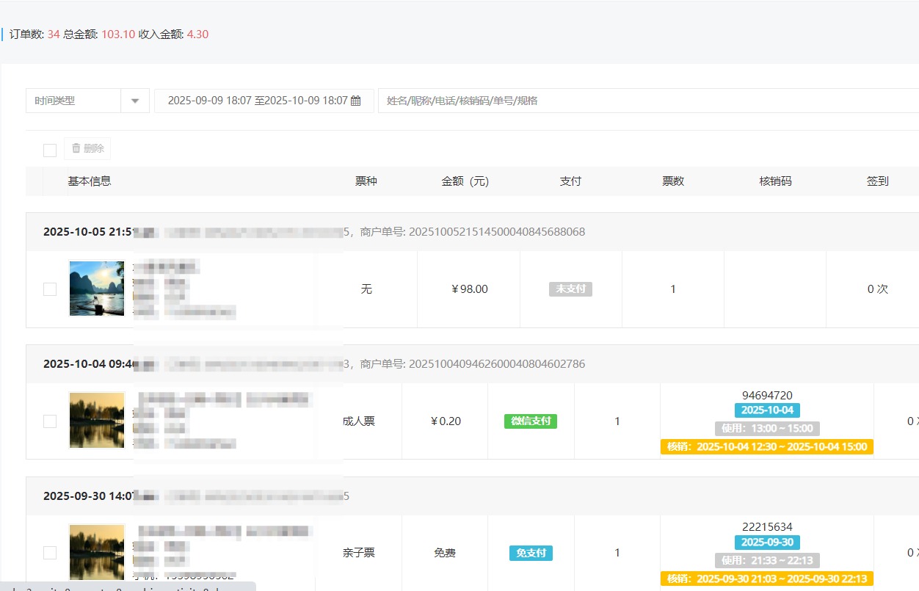Image resolution: width=919 pixels, height=591 pixels.
Task: Focus the 姓名/昵称/电话 search input
Action: [x=646, y=101]
